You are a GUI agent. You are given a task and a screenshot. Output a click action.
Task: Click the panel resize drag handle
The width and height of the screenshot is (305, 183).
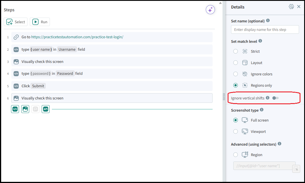(x=224, y=96)
